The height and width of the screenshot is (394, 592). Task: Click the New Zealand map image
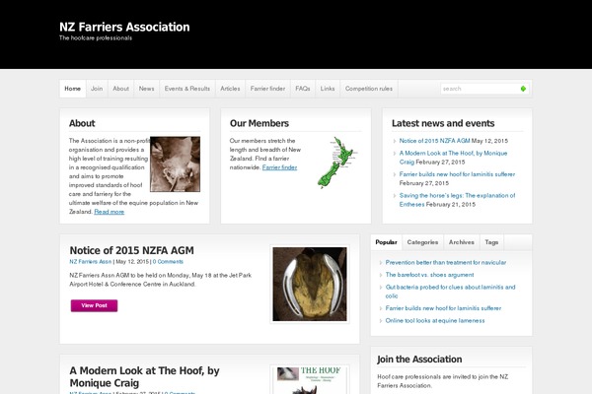[x=337, y=163]
